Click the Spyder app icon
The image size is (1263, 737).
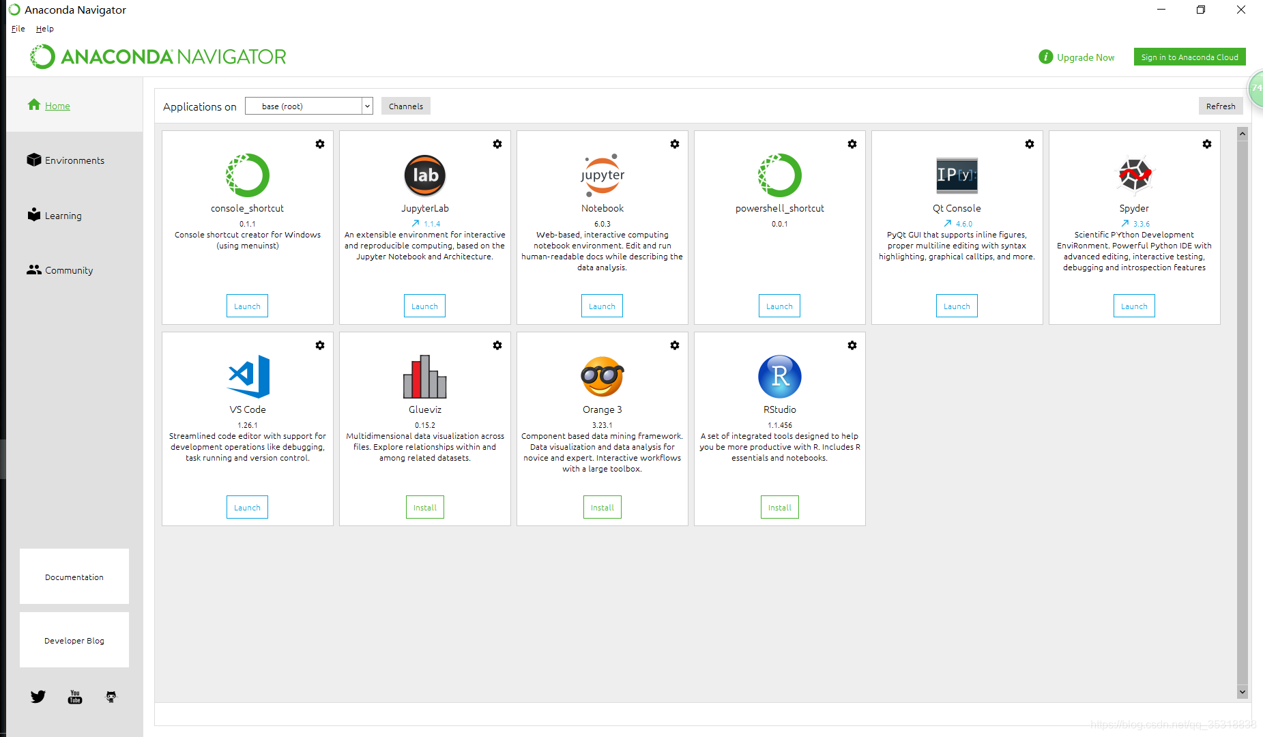click(1135, 175)
